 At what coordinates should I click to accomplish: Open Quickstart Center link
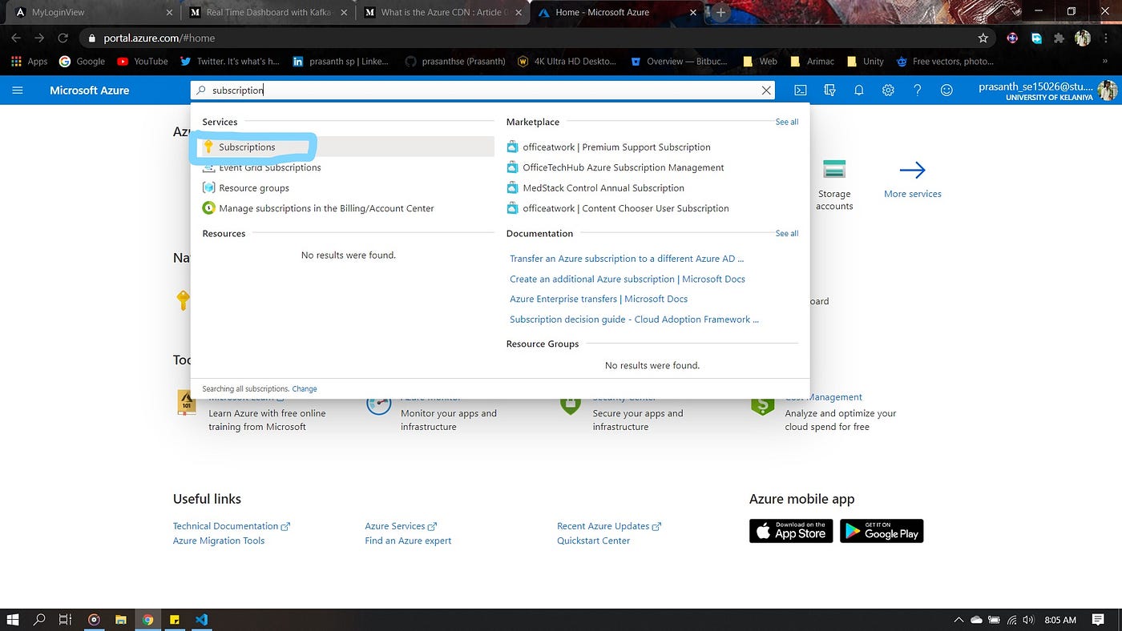click(x=593, y=541)
